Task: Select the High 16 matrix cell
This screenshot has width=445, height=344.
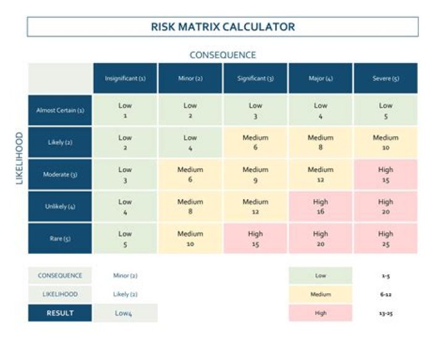Action: point(320,207)
